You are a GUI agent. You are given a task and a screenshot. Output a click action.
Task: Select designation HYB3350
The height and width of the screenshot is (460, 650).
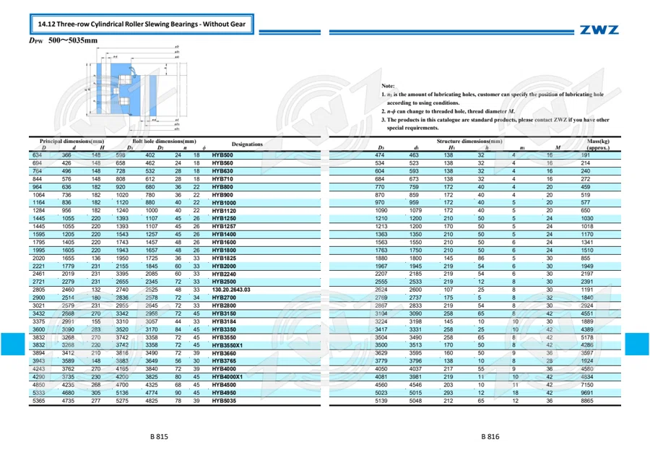pyautogui.click(x=224, y=329)
